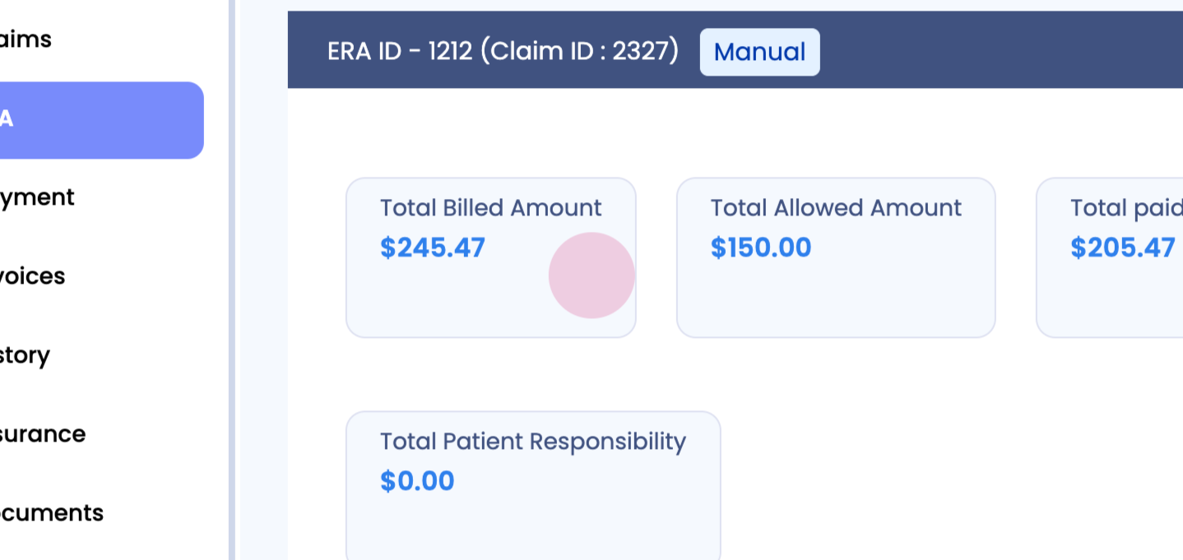This screenshot has height=560, width=1183.
Task: Click the $205.47 paid value
Action: pyautogui.click(x=1122, y=248)
